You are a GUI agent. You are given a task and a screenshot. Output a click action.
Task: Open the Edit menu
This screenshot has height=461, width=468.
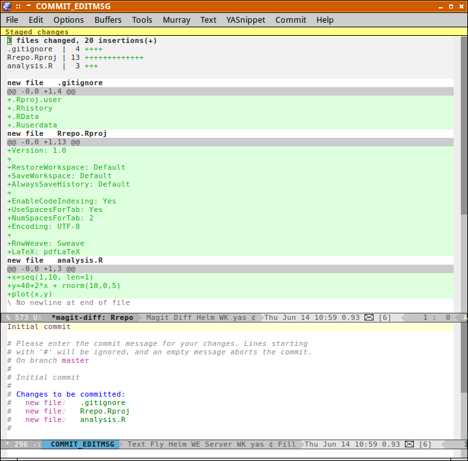pyautogui.click(x=36, y=20)
